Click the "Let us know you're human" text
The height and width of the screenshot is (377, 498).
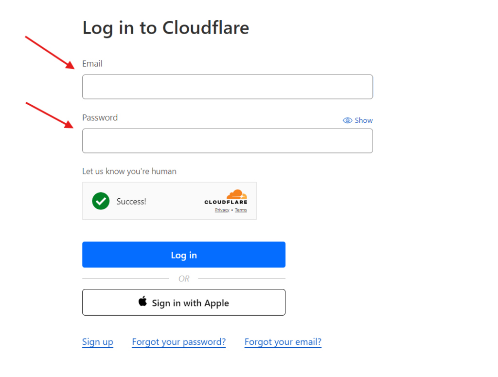click(x=129, y=171)
